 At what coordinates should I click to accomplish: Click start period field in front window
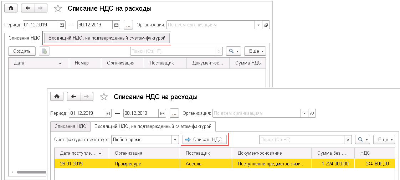pyautogui.click(x=87, y=113)
